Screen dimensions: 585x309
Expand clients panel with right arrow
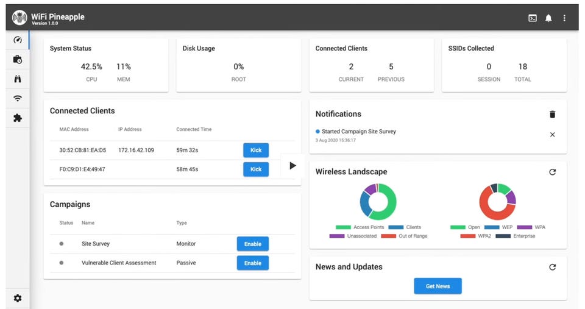(x=292, y=165)
